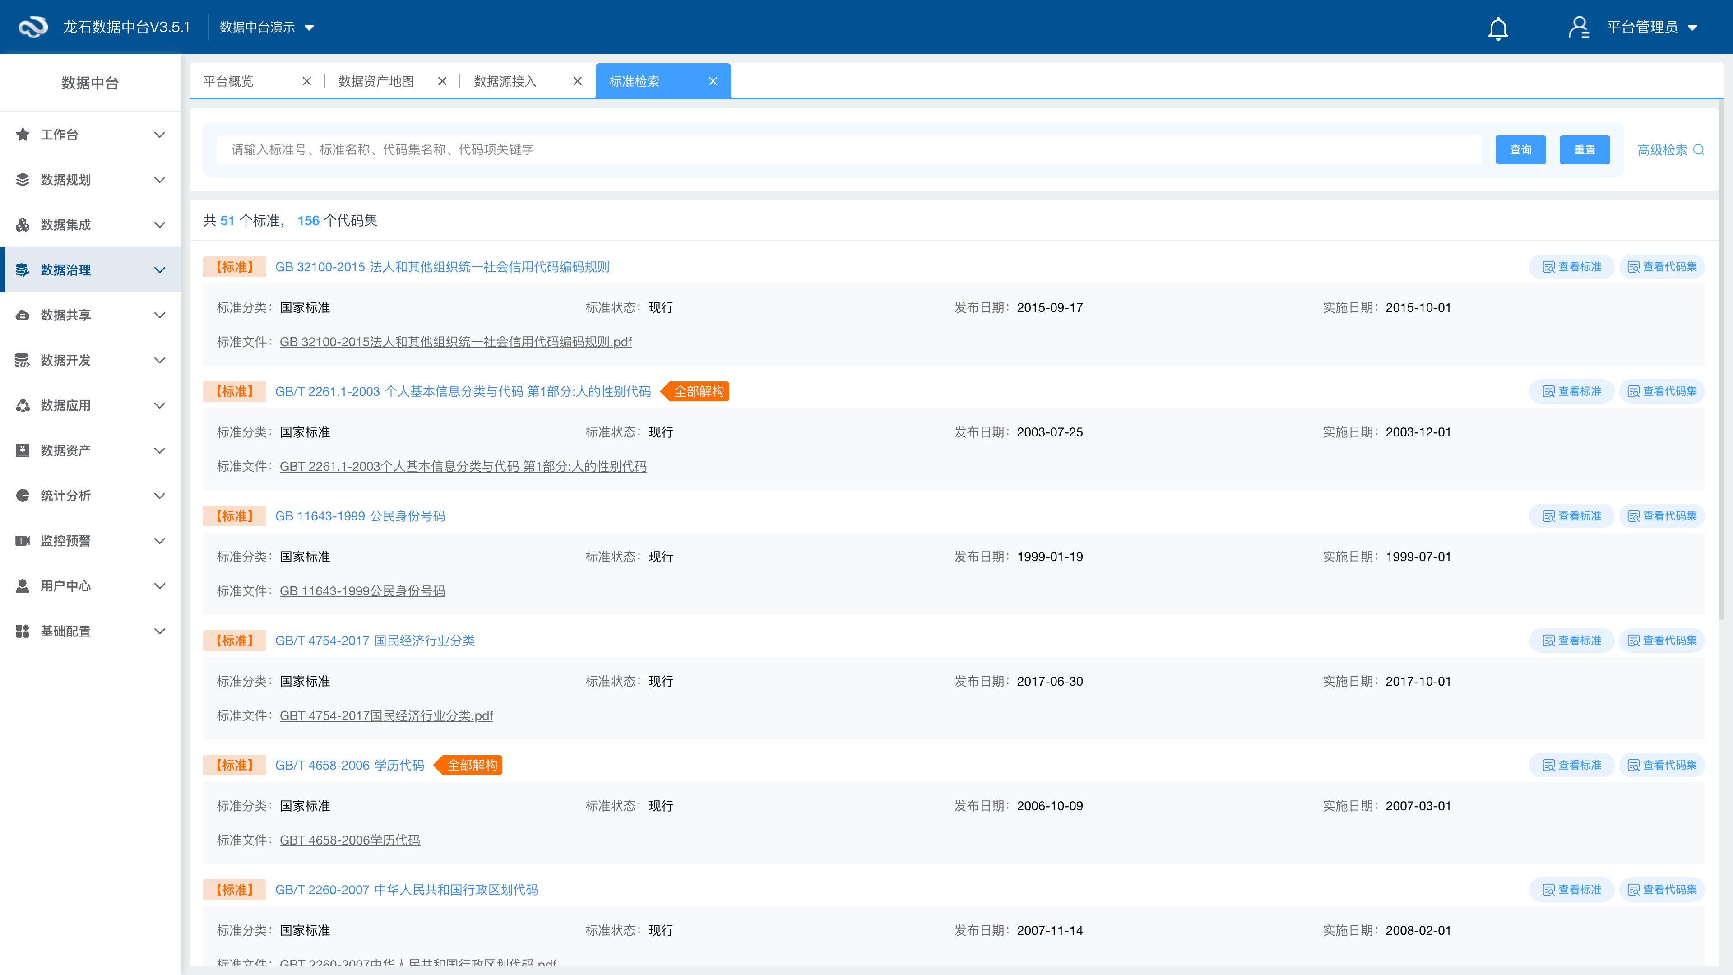The image size is (1733, 975).
Task: Switch to the 平台概览 tab
Action: [228, 81]
